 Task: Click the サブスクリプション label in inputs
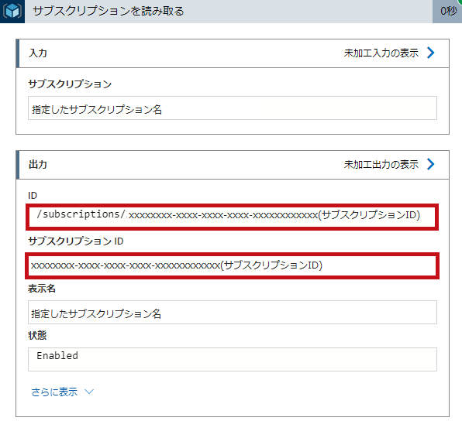(70, 84)
